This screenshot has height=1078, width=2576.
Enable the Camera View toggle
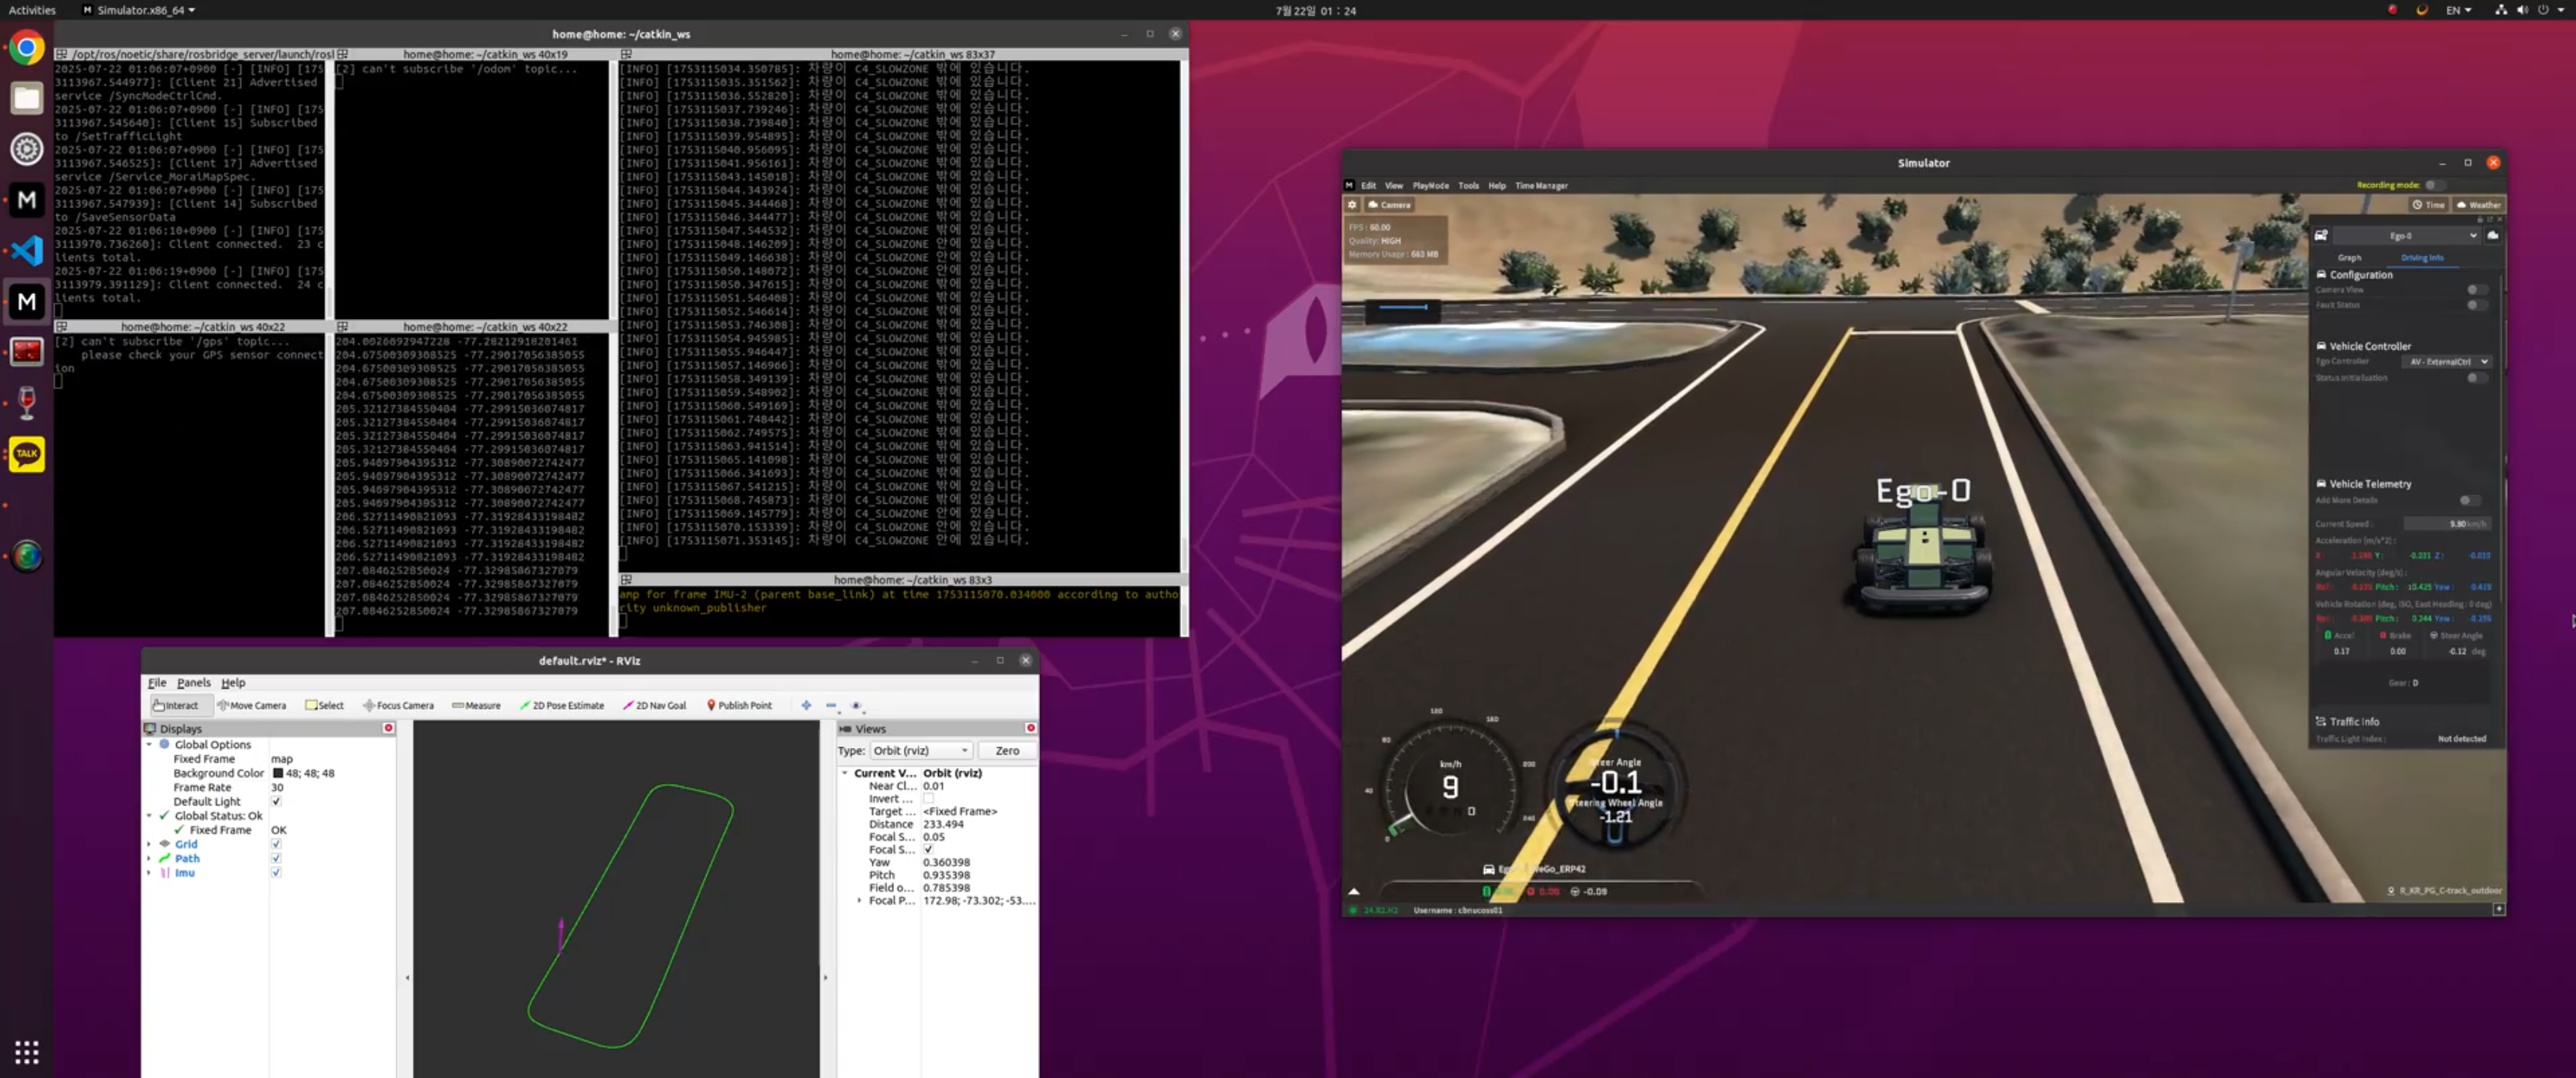coord(2476,290)
